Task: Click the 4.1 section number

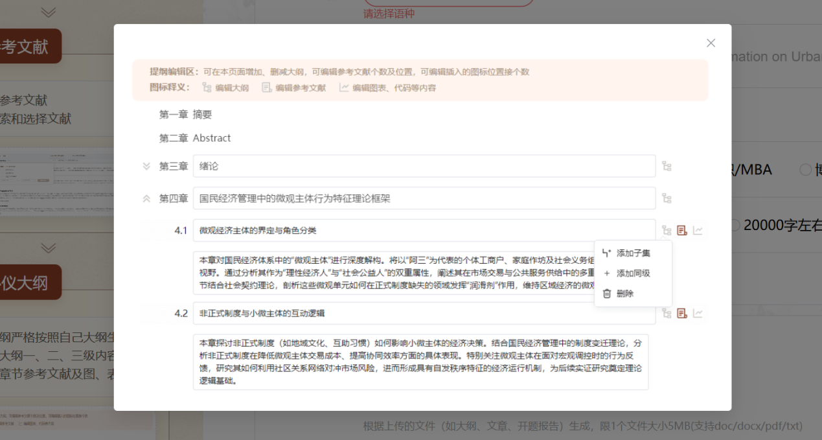Action: (181, 230)
